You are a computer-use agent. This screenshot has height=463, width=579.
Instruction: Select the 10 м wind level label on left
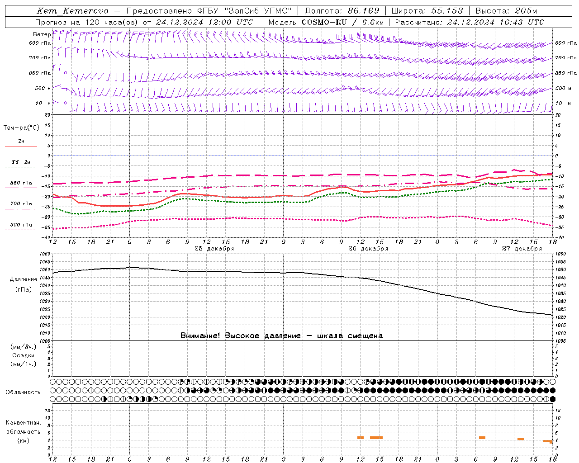[x=43, y=104]
